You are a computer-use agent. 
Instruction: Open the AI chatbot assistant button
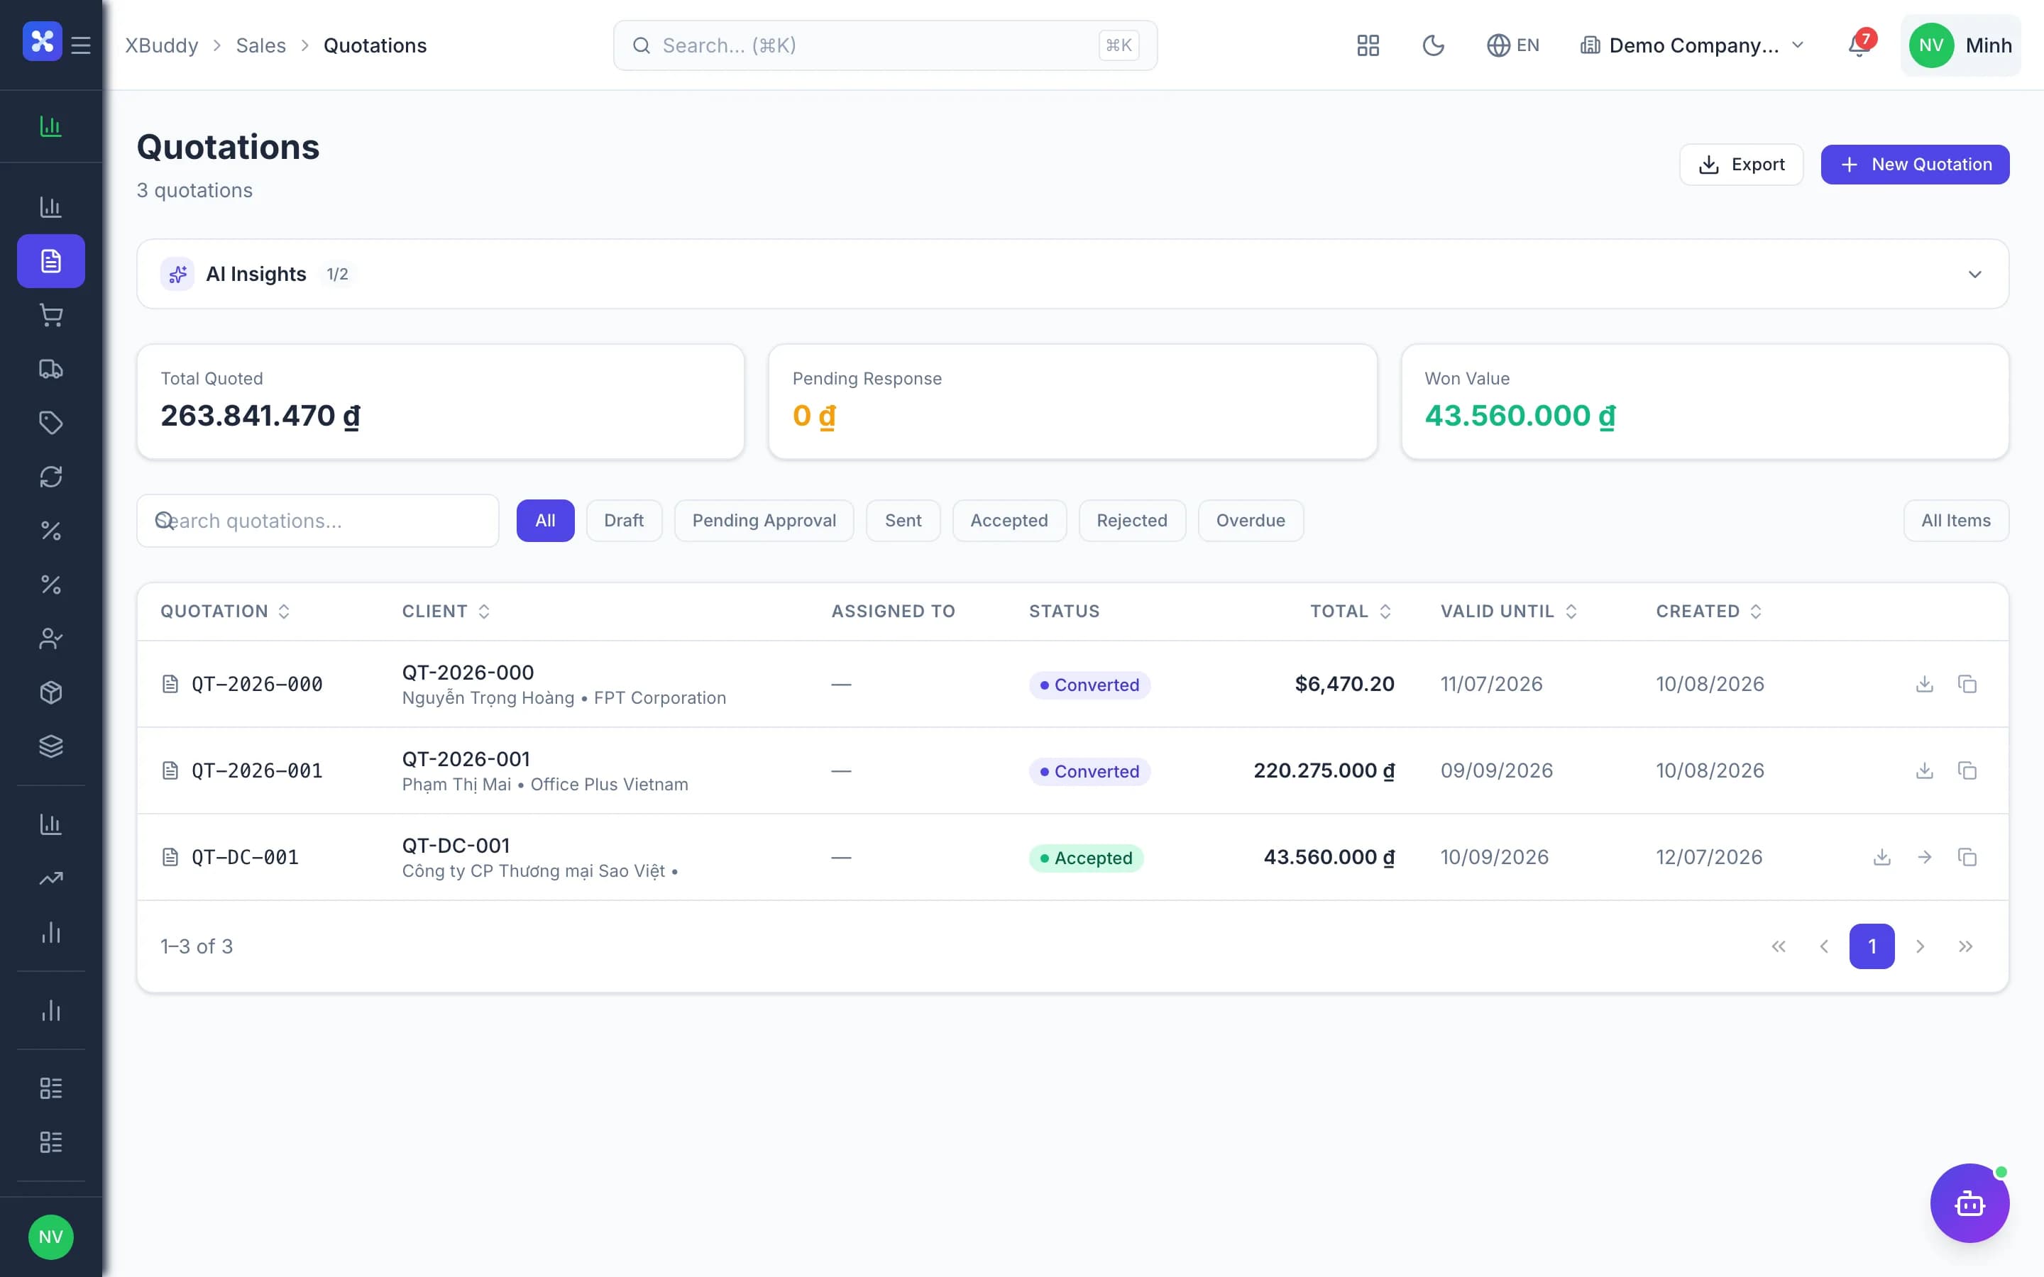click(1969, 1203)
